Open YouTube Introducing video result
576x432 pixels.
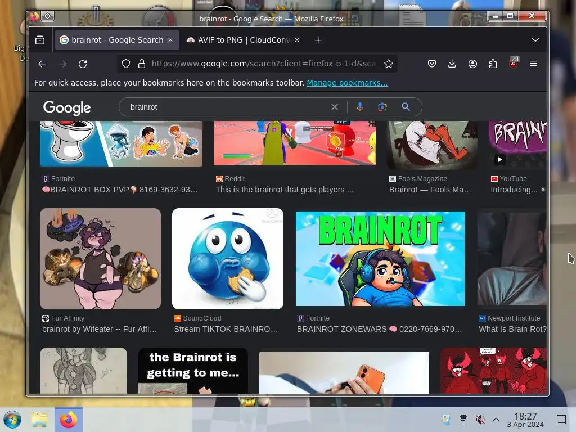514,190
